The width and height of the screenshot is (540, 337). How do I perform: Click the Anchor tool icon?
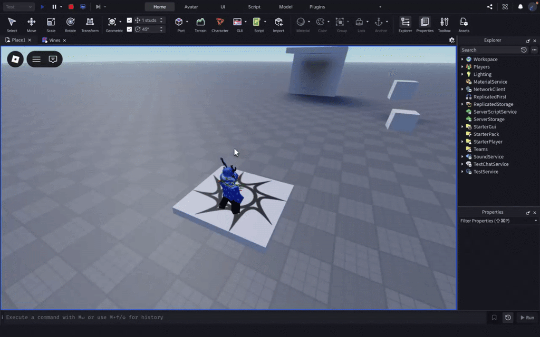click(x=379, y=22)
